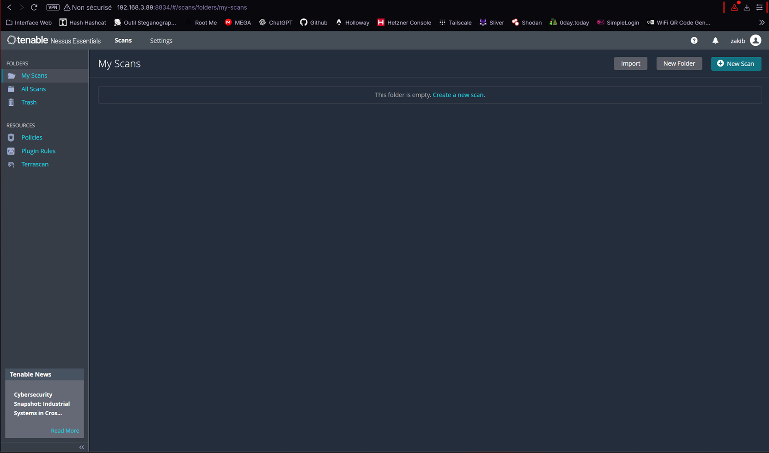The width and height of the screenshot is (769, 453).
Task: Create a new scan via the link
Action: (458, 95)
